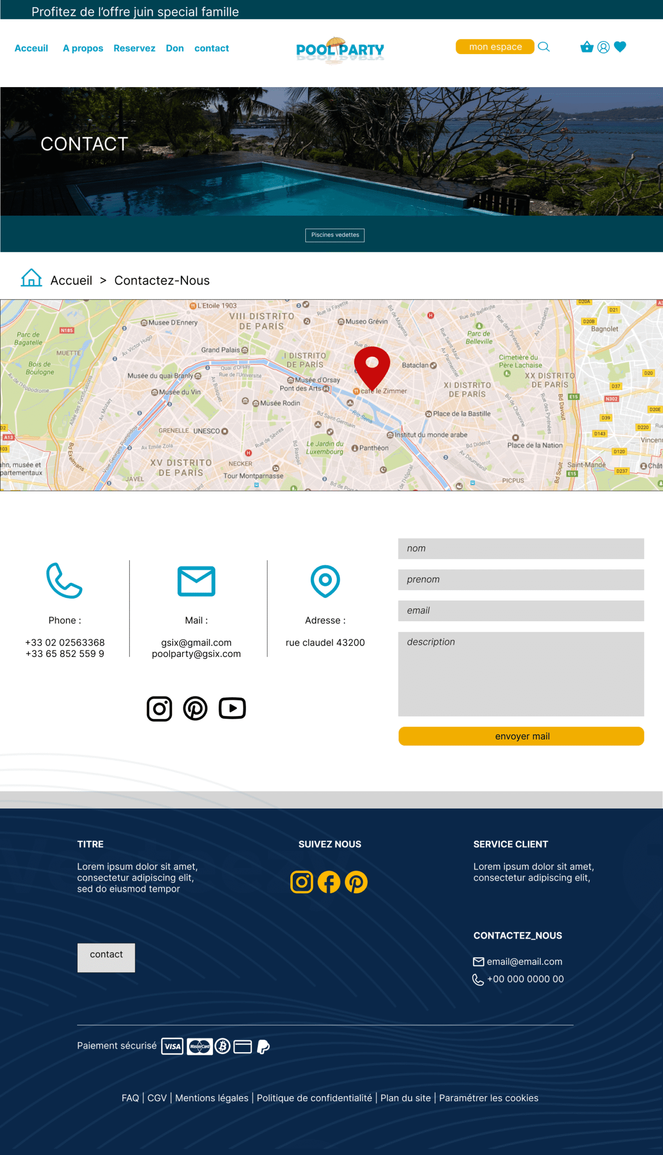Click the black YouTube icon under contact info
The width and height of the screenshot is (663, 1155).
pos(232,709)
